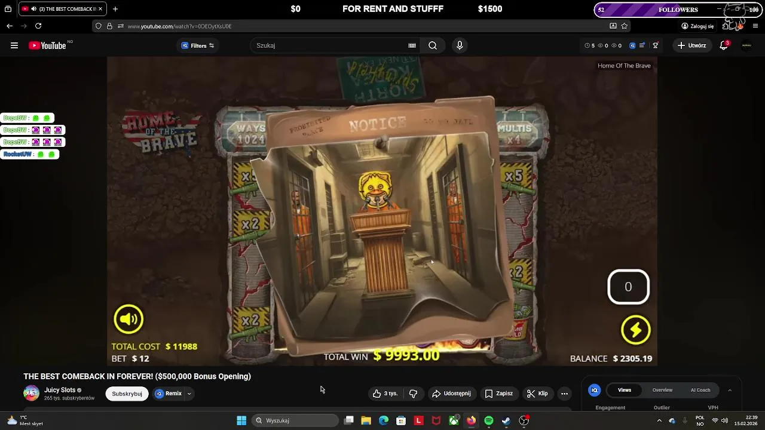Select the BEST COMEBACK browser tab
Image resolution: width=765 pixels, height=430 pixels.
click(63, 9)
